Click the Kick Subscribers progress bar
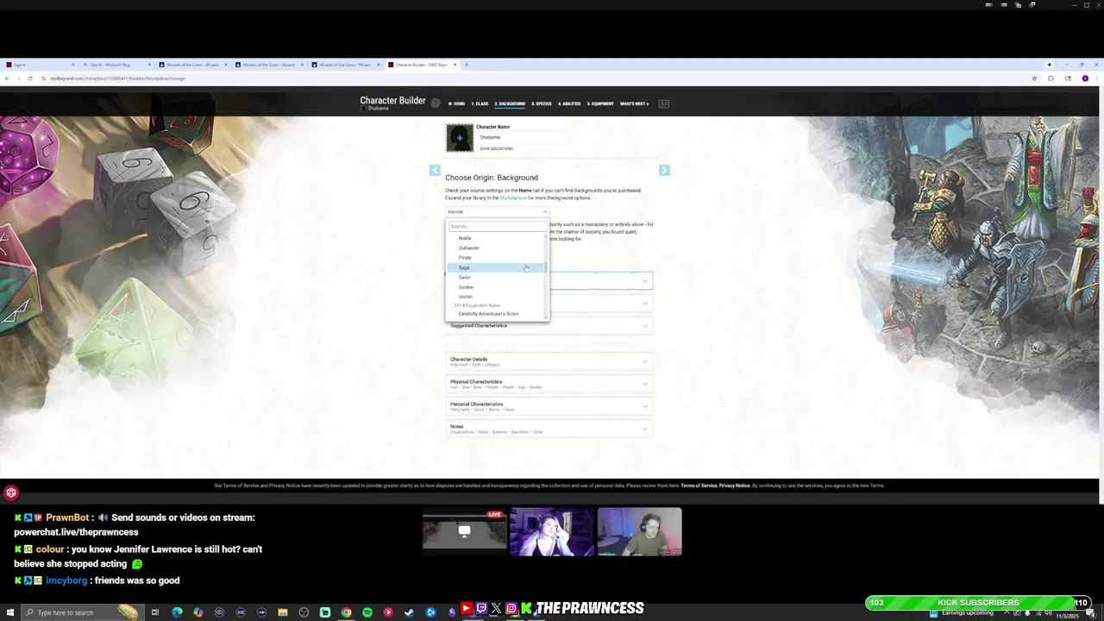Screen dimensions: 1104x621 click(x=979, y=603)
